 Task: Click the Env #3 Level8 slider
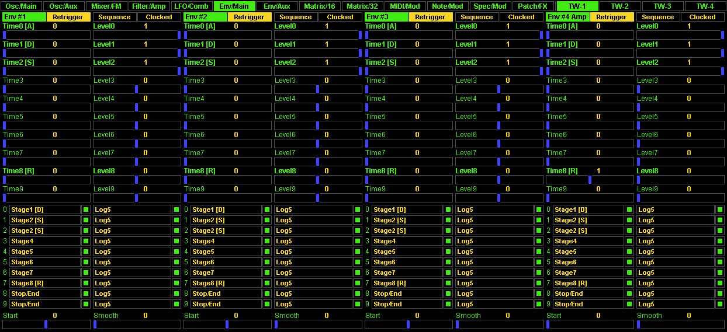(500, 180)
